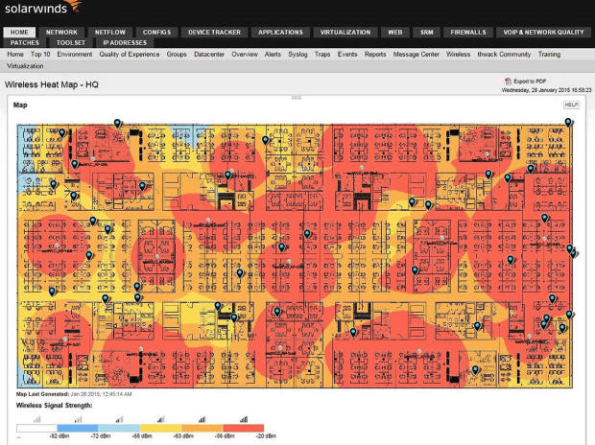Switch to the IP ADDRESSES tab
Image resolution: width=595 pixels, height=445 pixels.
(x=124, y=43)
